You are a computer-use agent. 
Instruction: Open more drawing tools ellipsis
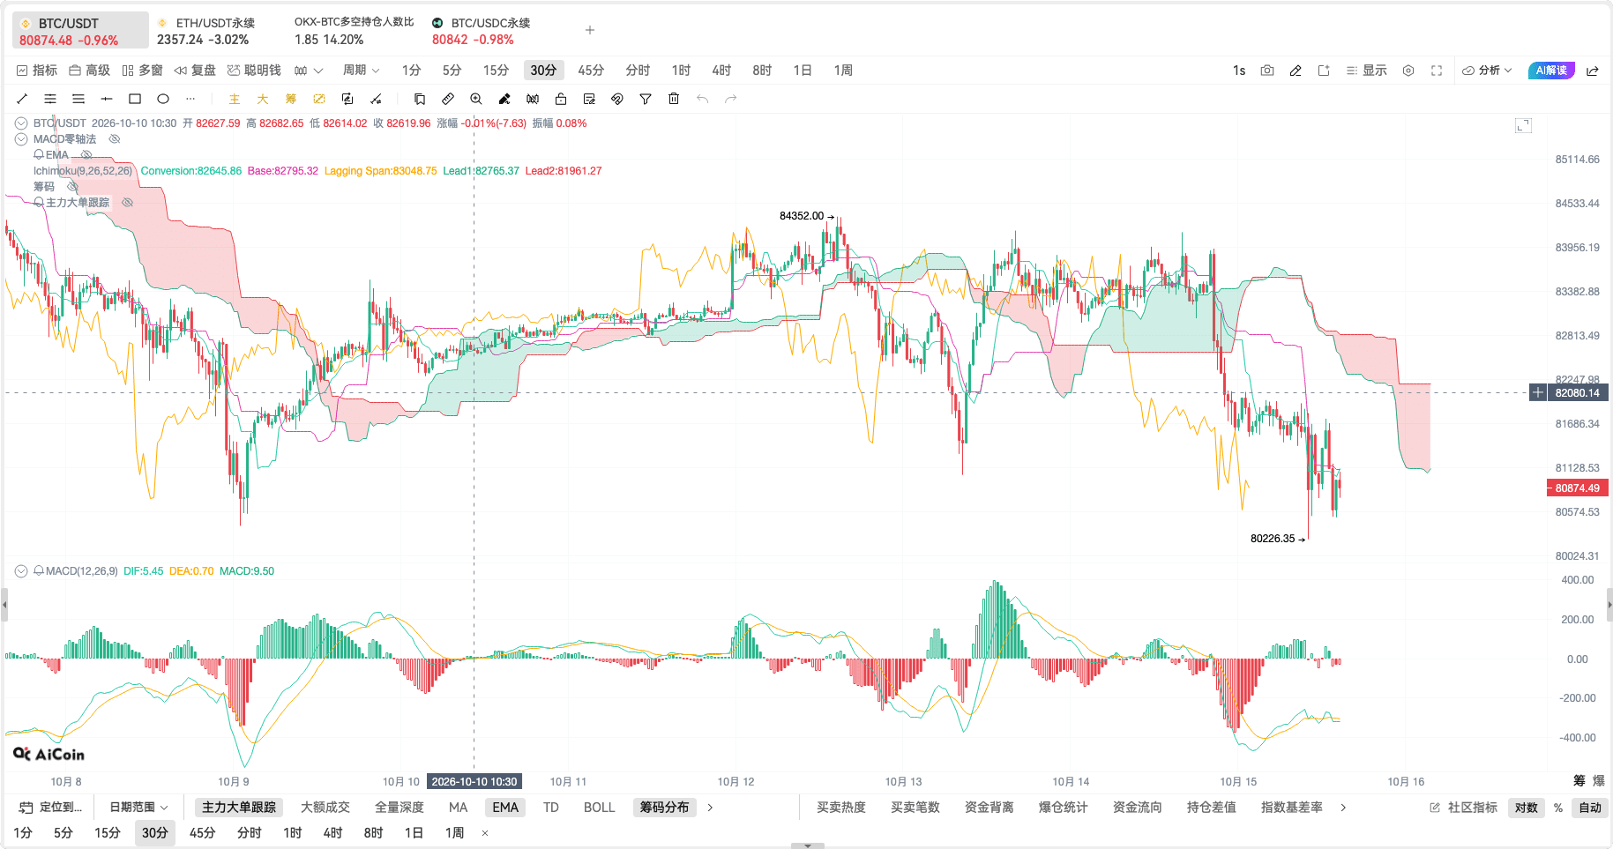[x=190, y=99]
